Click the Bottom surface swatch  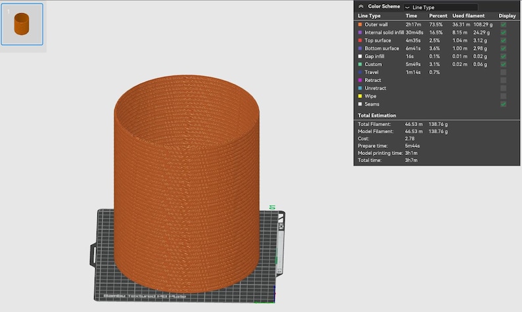[360, 48]
